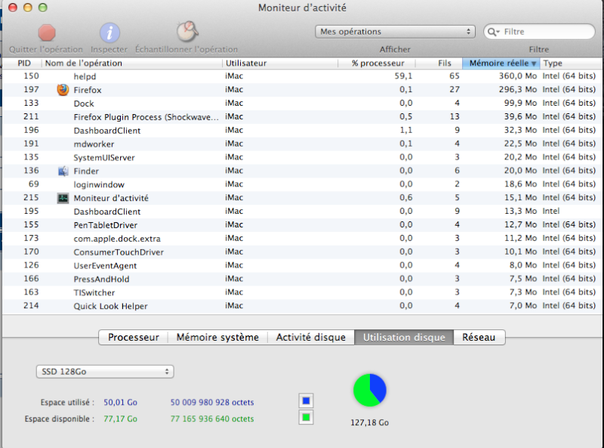Select the TISwitcher process row

click(303, 292)
